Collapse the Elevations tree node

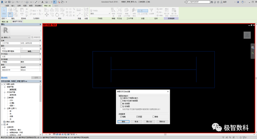(4, 108)
